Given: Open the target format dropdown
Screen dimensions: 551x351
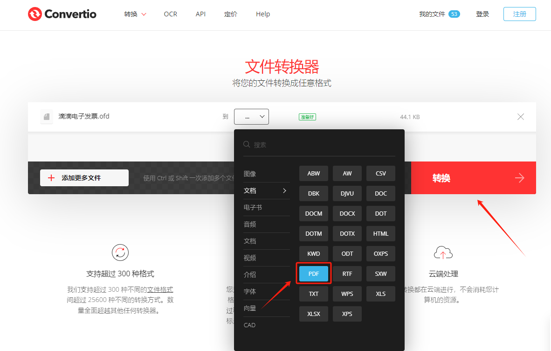Looking at the screenshot, I should 251,117.
